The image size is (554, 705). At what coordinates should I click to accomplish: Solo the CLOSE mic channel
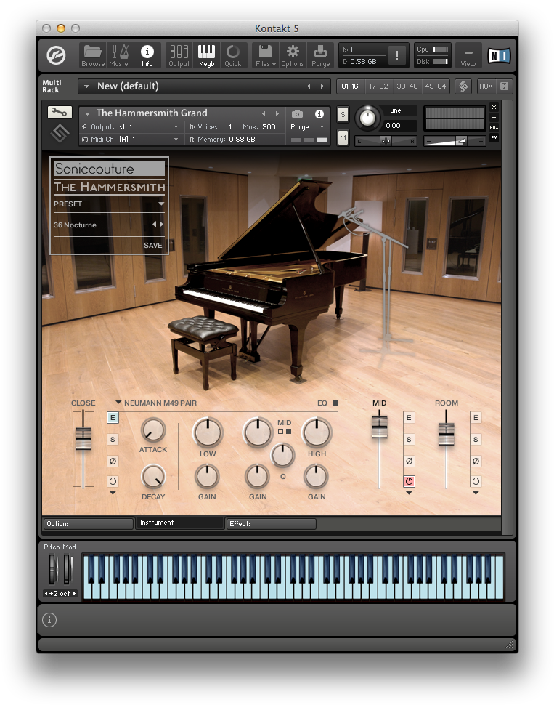[x=113, y=439]
